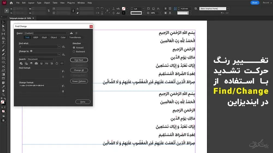Select the Pen tool
The height and width of the screenshot is (153, 273).
(3, 50)
